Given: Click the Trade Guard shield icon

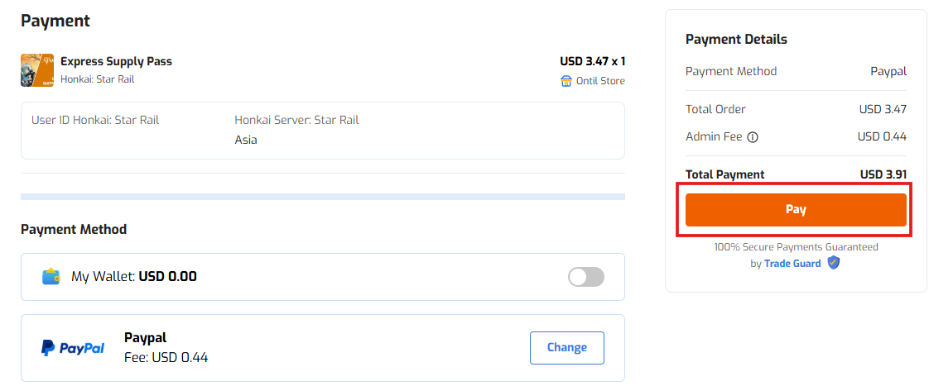Looking at the screenshot, I should coord(834,263).
